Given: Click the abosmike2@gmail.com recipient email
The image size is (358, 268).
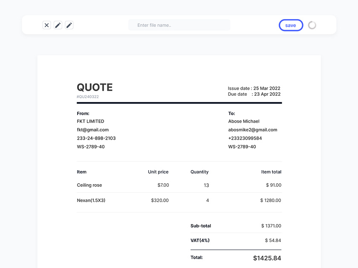Looking at the screenshot, I should (x=252, y=130).
